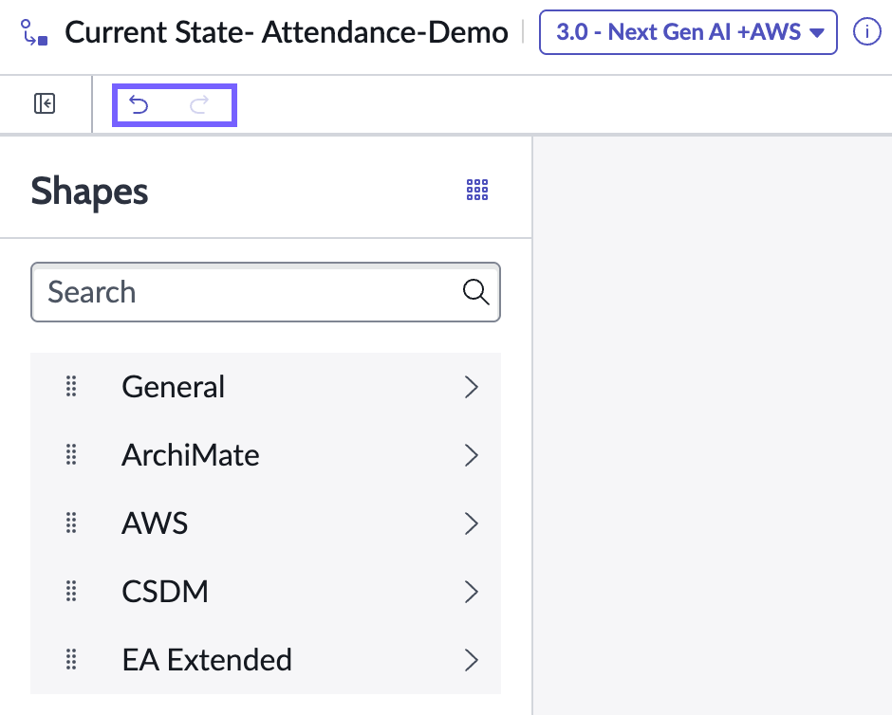The image size is (892, 715).
Task: Expand the EA Extended chevron
Action: point(471,660)
